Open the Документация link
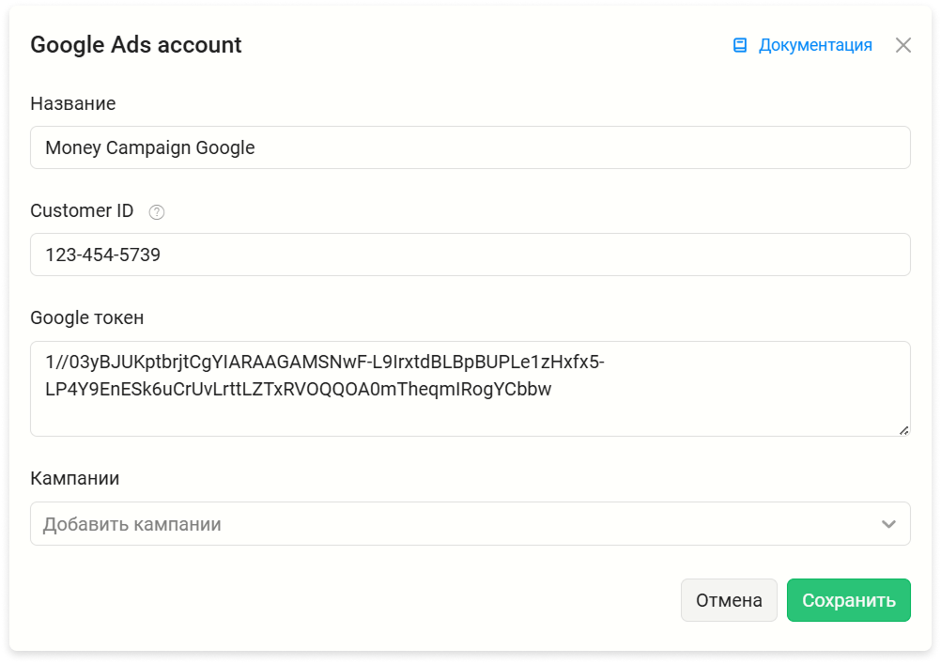This screenshot has width=941, height=664. pos(815,45)
